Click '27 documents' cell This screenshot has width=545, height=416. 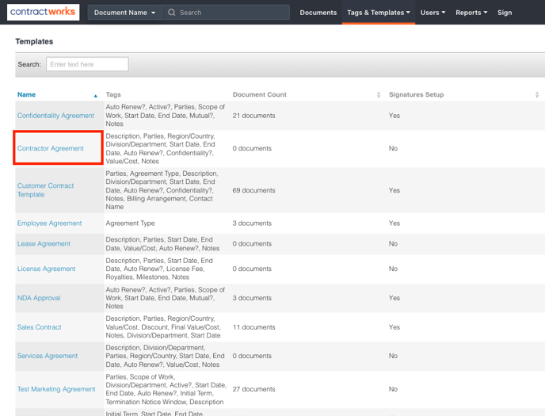coord(253,389)
